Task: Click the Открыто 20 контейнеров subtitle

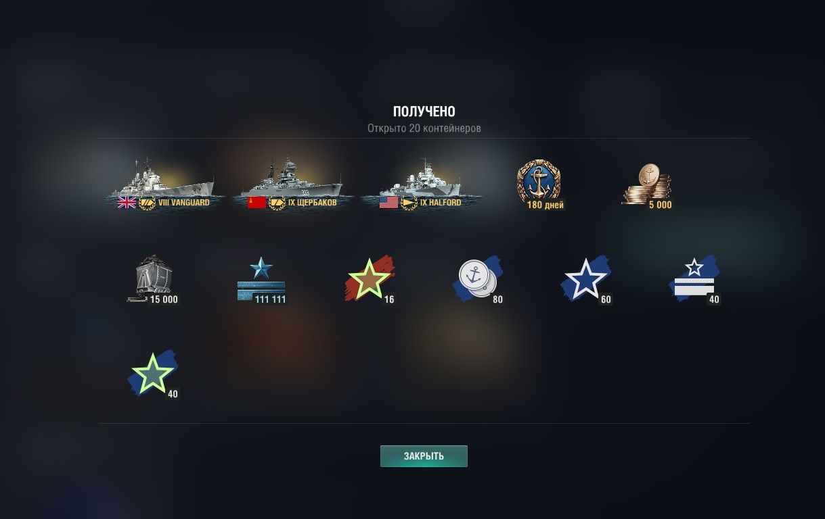Action: point(424,128)
